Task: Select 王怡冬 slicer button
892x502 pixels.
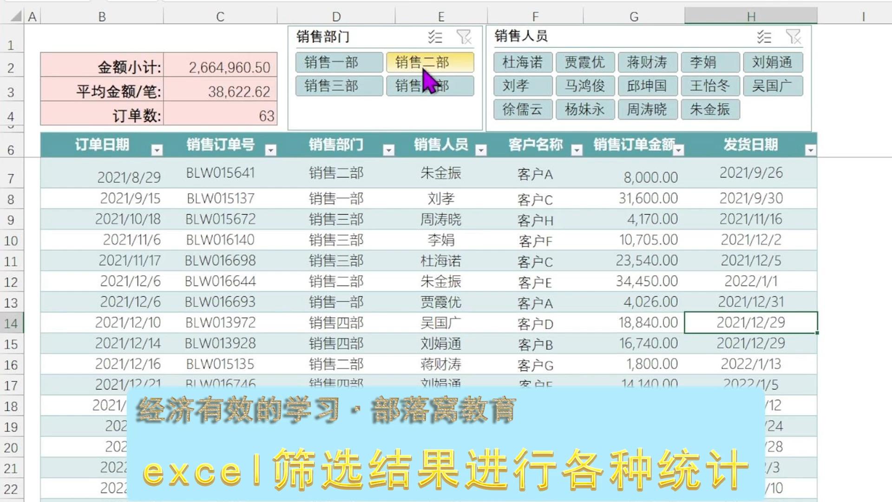Action: 710,86
